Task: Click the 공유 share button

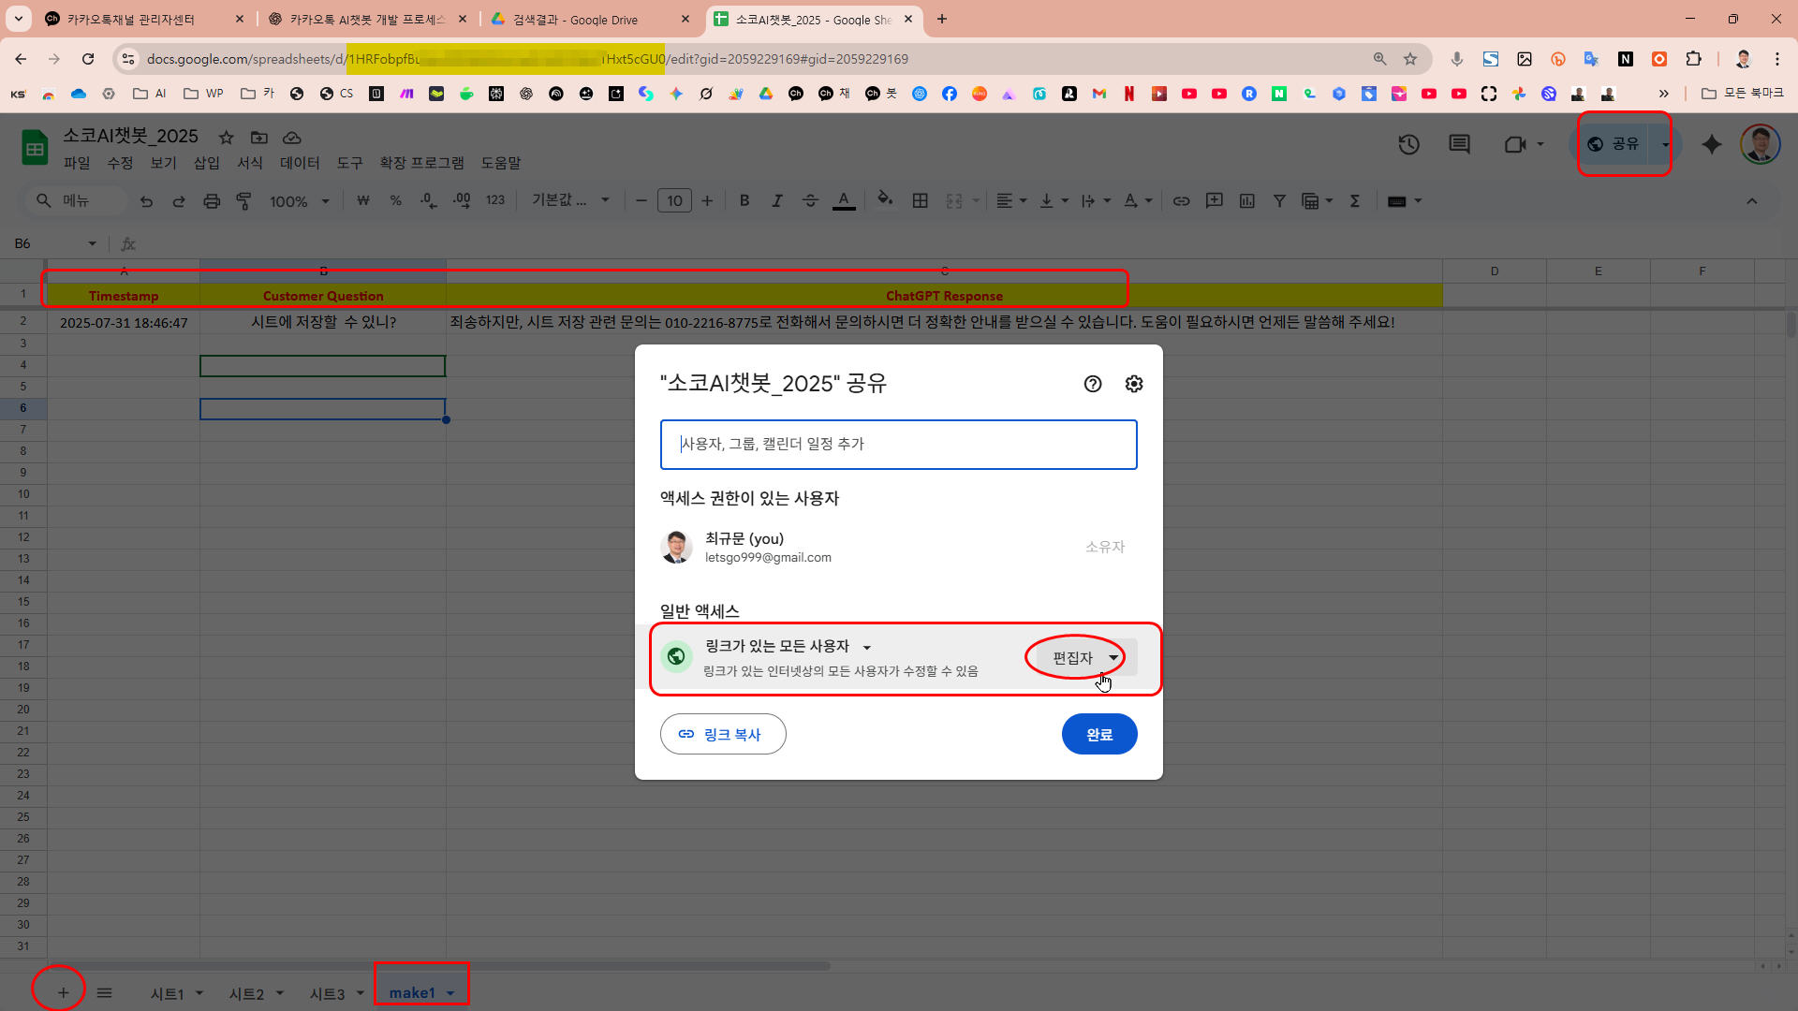Action: (x=1614, y=143)
